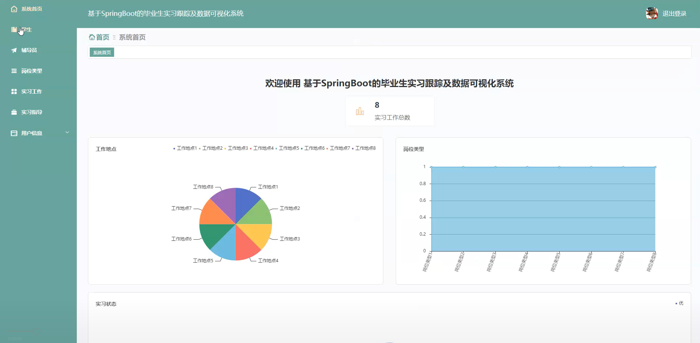Toggle the 工作地点6 legend item
The image size is (700, 343).
click(x=313, y=148)
